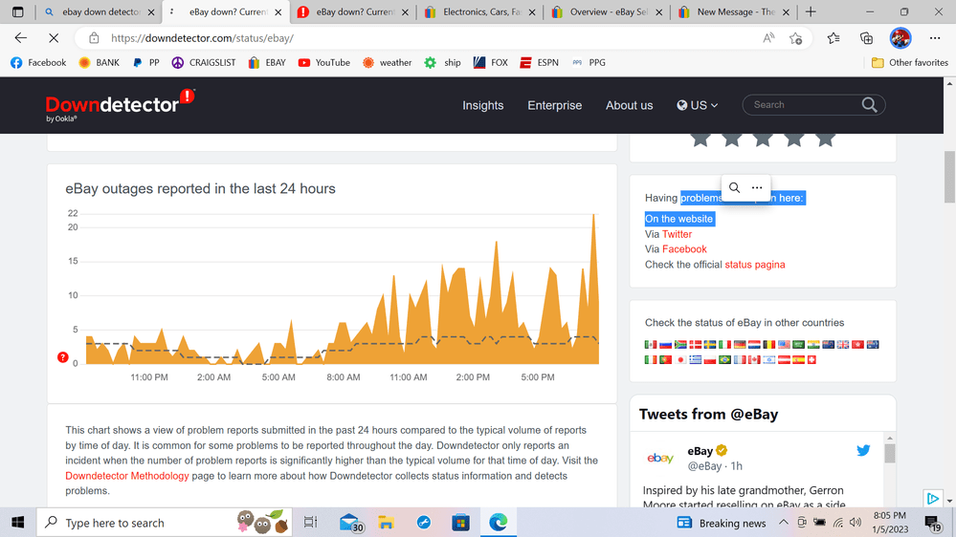Screen dimensions: 956x537
Task: Click the address bar URL
Action: (x=203, y=38)
